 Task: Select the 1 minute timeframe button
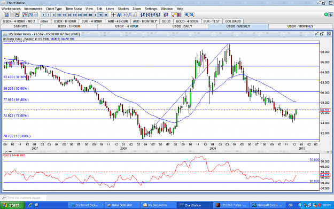(49, 15)
